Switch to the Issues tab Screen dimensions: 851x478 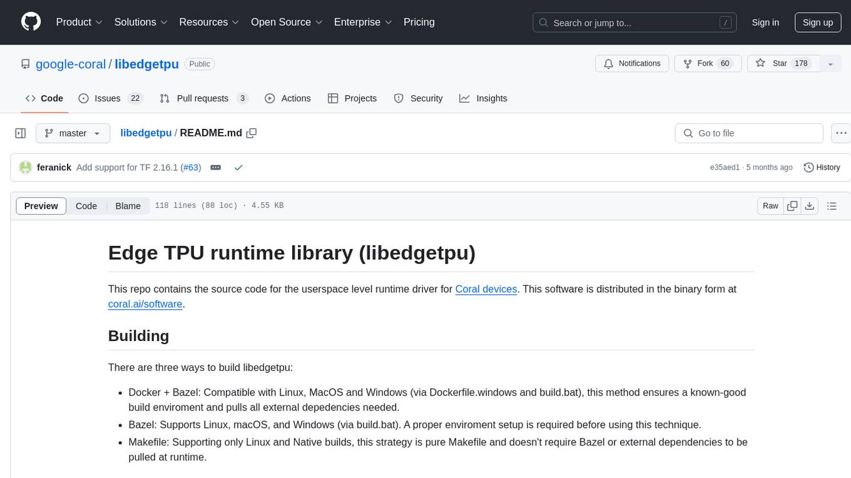[x=111, y=98]
